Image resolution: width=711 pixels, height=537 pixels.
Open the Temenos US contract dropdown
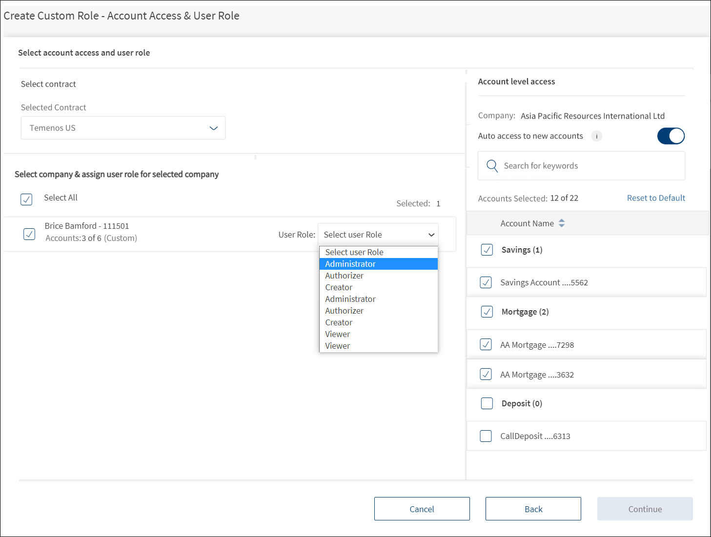pyautogui.click(x=123, y=128)
